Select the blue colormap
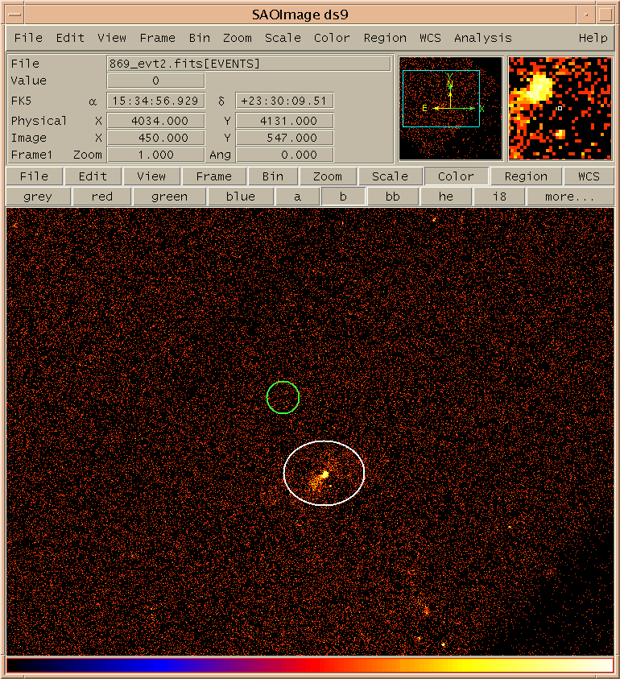Screen dimensions: 620x679 pos(240,197)
